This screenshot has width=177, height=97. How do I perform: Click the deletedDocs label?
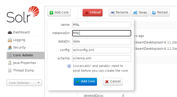pyautogui.click(x=94, y=96)
